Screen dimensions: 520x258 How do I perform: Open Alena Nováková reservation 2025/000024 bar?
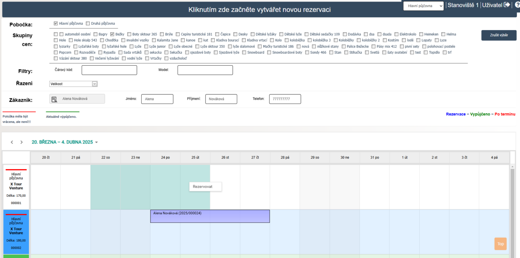point(210,216)
